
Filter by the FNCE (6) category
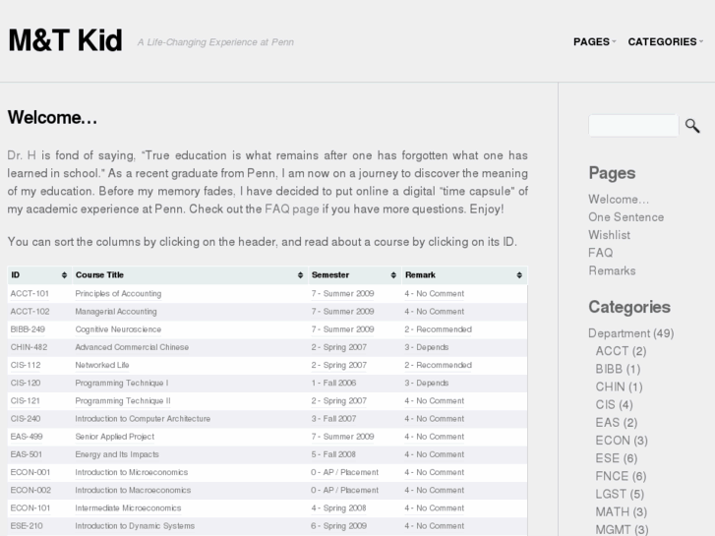click(x=621, y=476)
